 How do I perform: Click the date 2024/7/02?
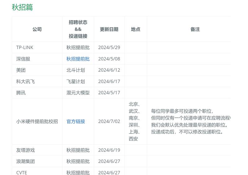[x=109, y=121]
